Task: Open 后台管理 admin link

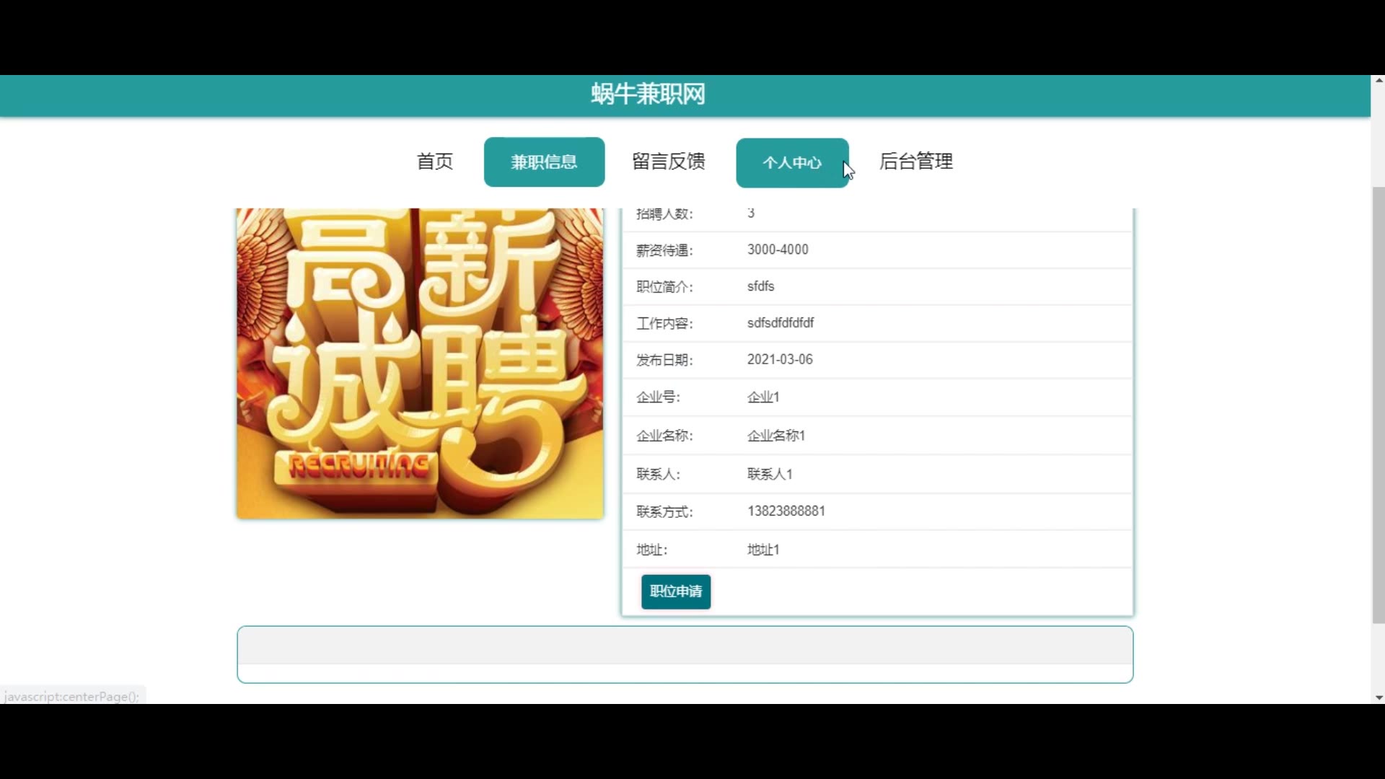Action: (915, 162)
